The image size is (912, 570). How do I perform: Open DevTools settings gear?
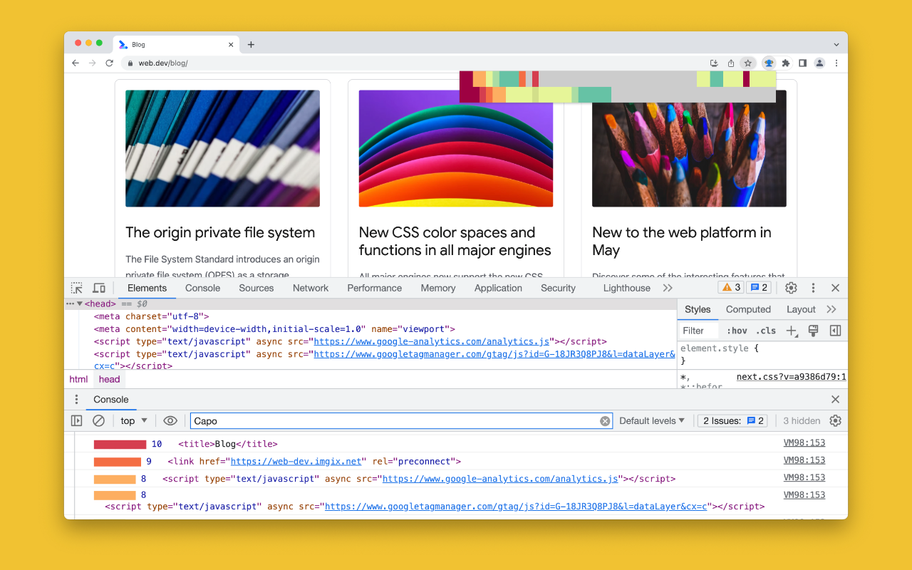[791, 288]
